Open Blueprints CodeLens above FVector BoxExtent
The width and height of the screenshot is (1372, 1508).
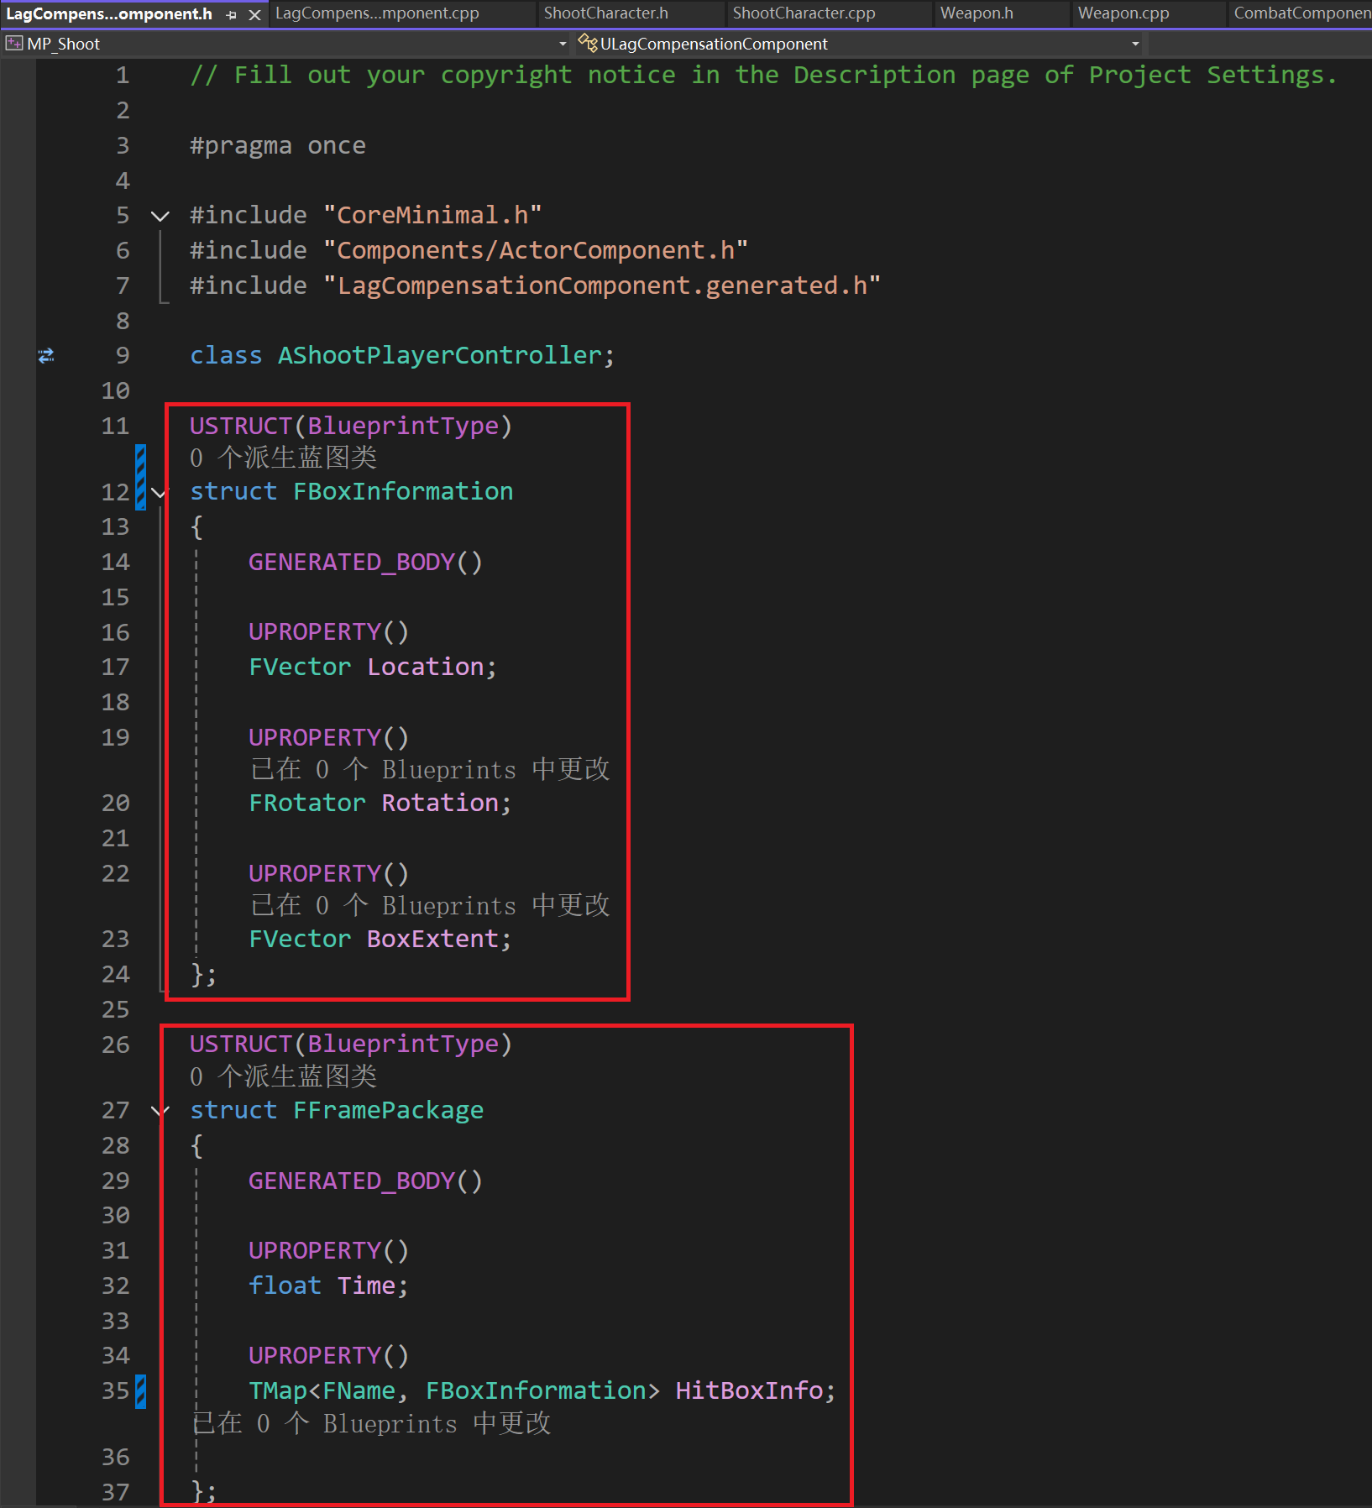click(x=430, y=905)
